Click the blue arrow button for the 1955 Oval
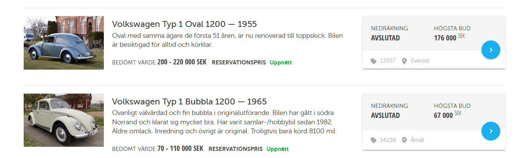Screen dimensions: 530x158 click(491, 50)
